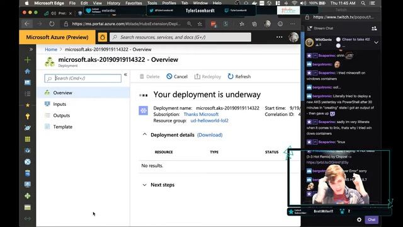This screenshot has width=403, height=227.
Task: Open the globe icon in Azure sidebar
Action: point(28,162)
